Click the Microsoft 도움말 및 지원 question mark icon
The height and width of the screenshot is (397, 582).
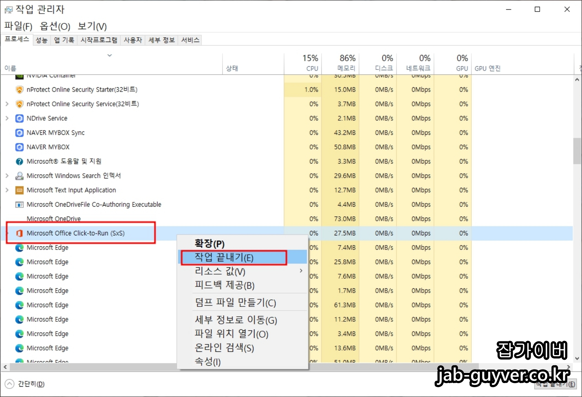tap(19, 161)
